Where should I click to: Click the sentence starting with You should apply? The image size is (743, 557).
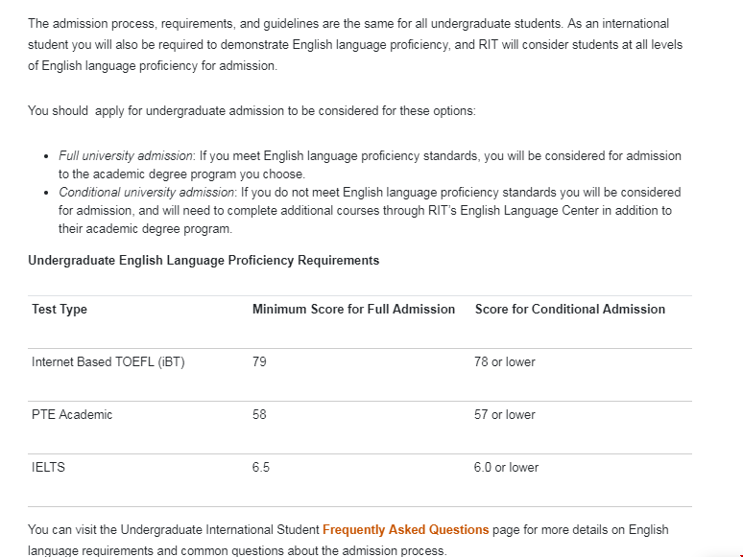point(252,110)
